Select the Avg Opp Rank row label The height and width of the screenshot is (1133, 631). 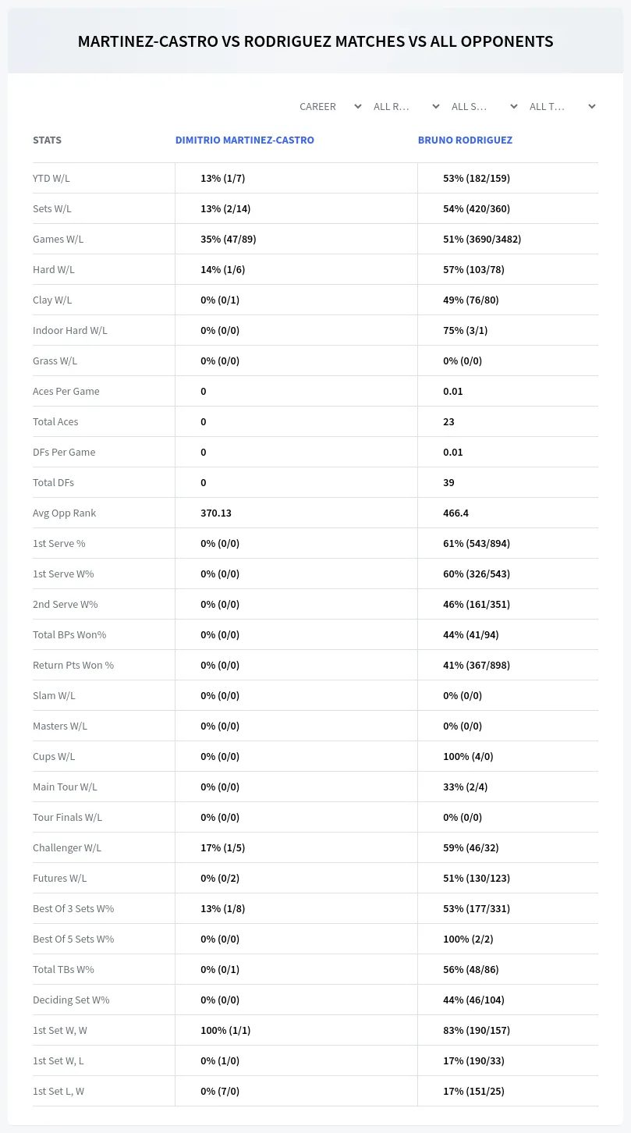(65, 513)
